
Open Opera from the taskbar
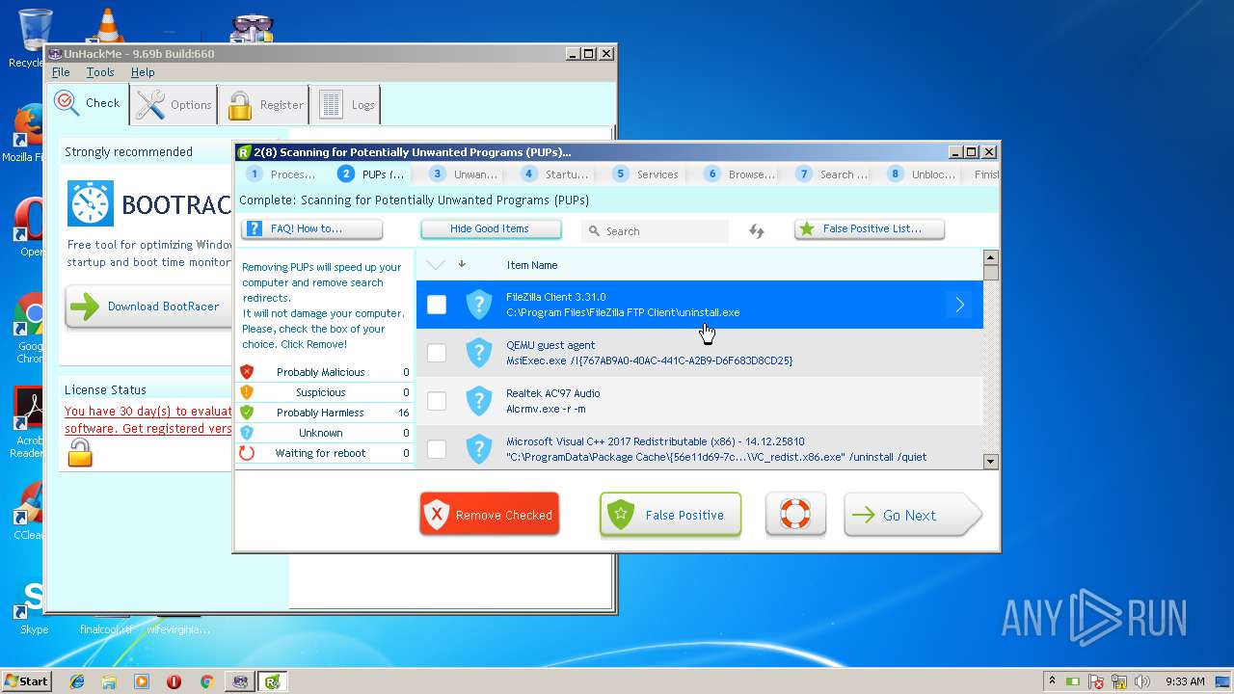(174, 681)
